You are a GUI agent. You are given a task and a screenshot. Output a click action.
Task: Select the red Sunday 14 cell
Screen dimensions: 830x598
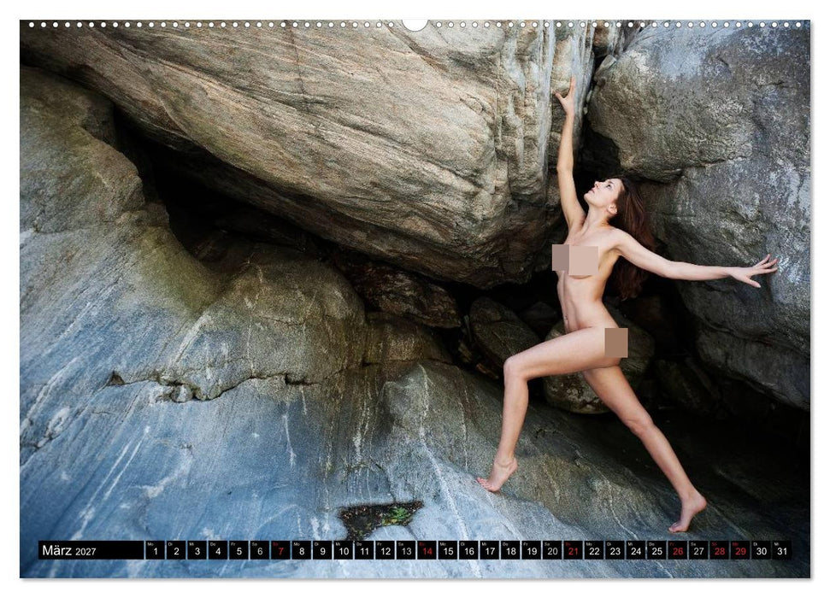pos(427,550)
